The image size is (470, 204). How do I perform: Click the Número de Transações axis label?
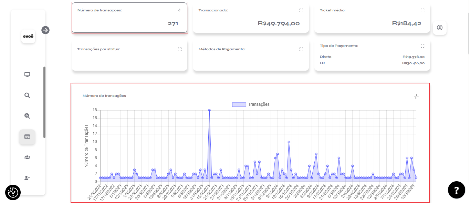click(86, 146)
